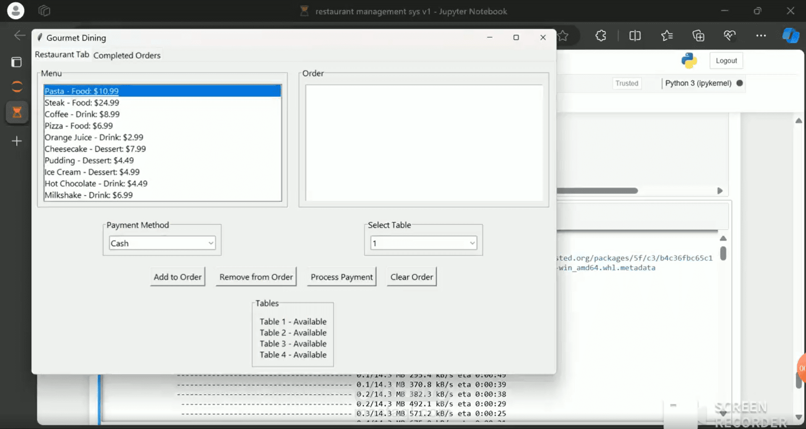The width and height of the screenshot is (806, 429).
Task: Click the kernel status circle indicator
Action: pos(740,83)
